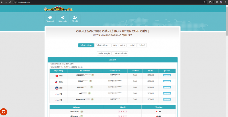Image resolution: width=228 pixels, height=117 pixels.
Task: Copy the BIDV account number 88719*****
Action: pyautogui.click(x=91, y=81)
